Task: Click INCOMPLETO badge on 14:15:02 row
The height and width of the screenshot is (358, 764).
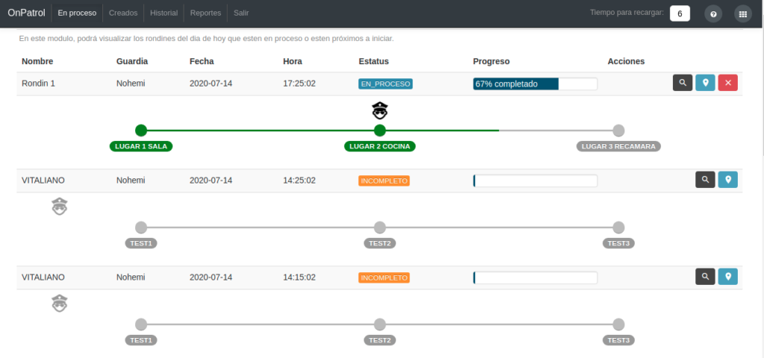Action: (x=384, y=277)
